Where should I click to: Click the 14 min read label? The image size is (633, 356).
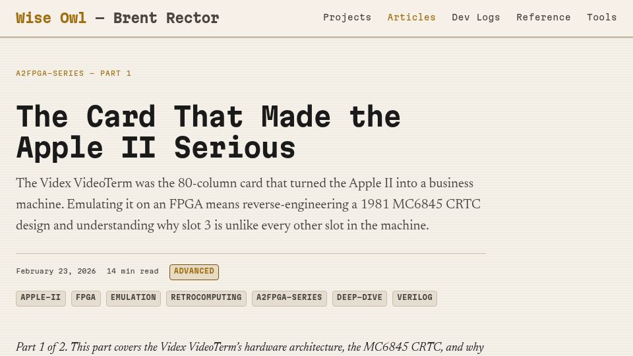point(133,271)
